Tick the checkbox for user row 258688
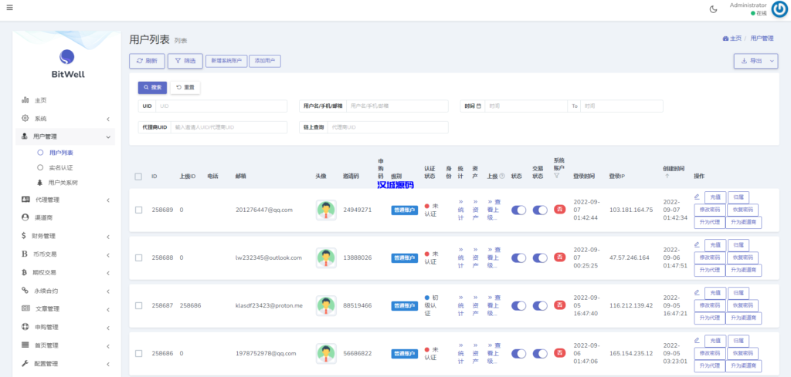791x377 pixels. (138, 258)
